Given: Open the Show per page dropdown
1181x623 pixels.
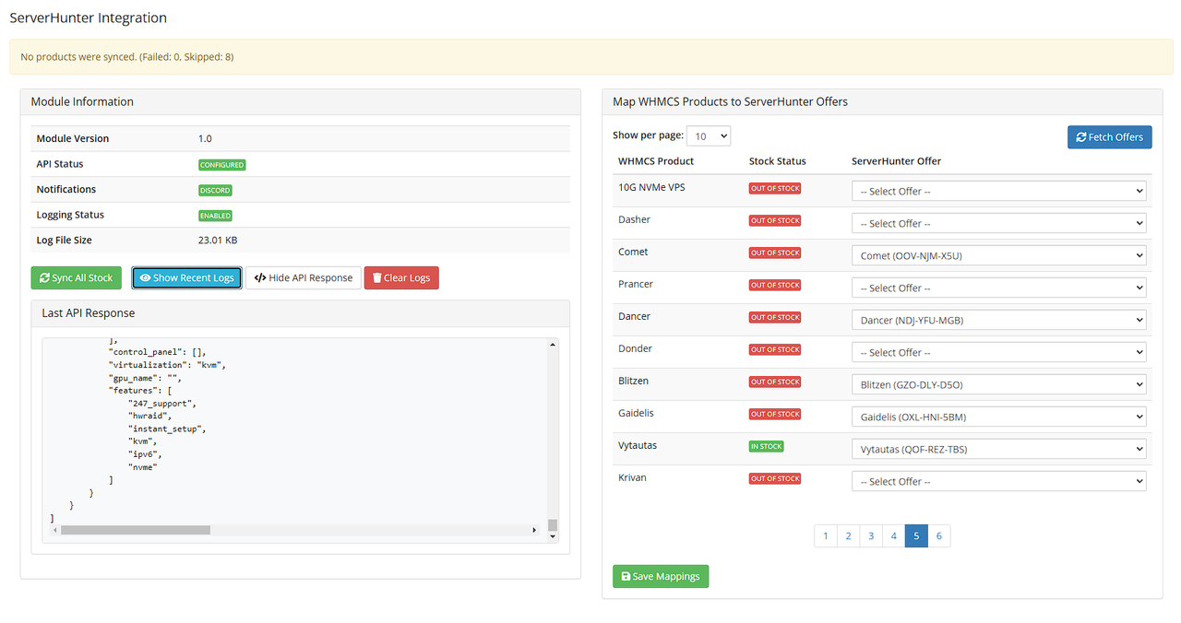Looking at the screenshot, I should tap(709, 135).
